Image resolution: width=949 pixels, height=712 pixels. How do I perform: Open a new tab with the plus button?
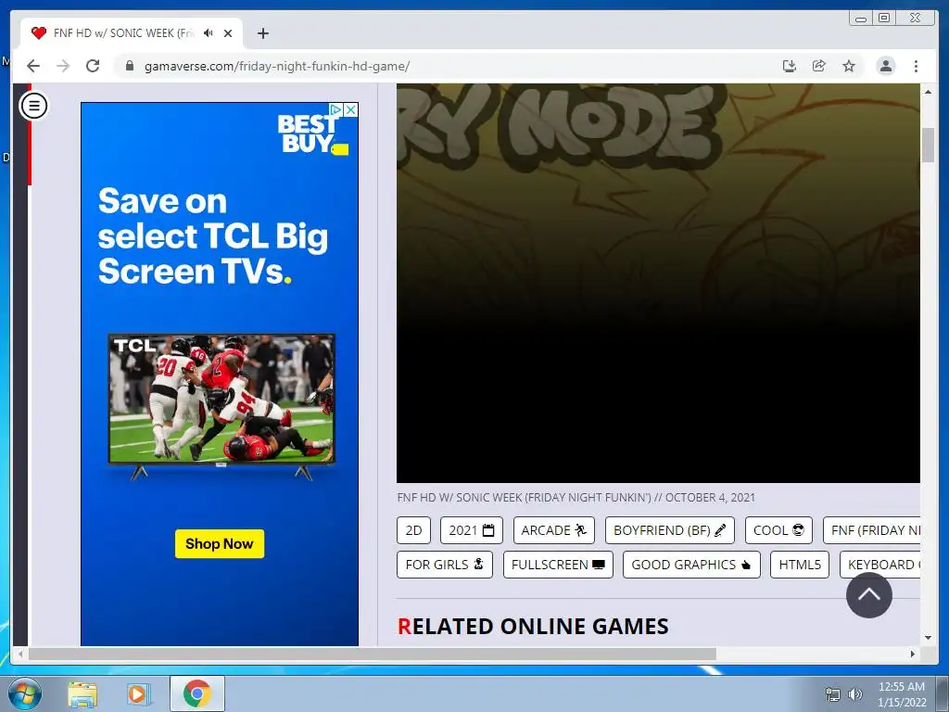click(x=262, y=33)
